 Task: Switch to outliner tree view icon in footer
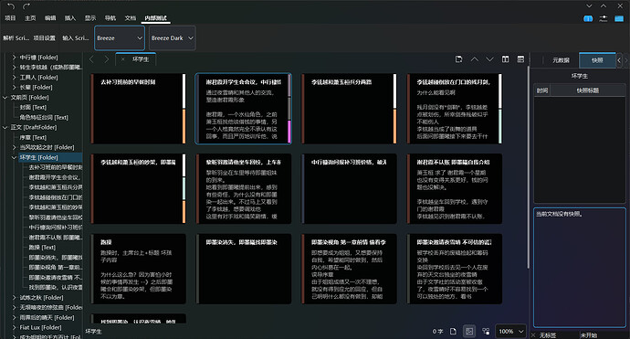(486, 332)
